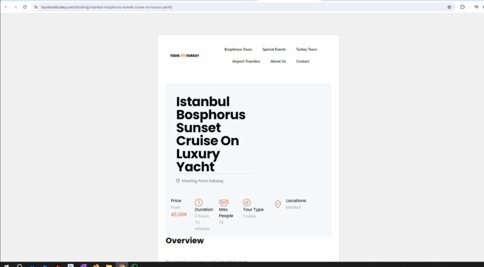Screen dimensions: 484x267
Task: Click the browser back arrow
Action: click(x=6, y=7)
